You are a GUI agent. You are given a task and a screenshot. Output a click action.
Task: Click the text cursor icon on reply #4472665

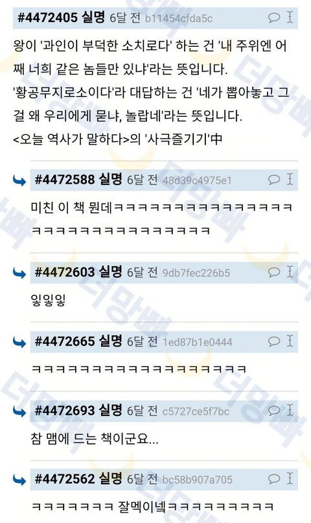pos(290,341)
